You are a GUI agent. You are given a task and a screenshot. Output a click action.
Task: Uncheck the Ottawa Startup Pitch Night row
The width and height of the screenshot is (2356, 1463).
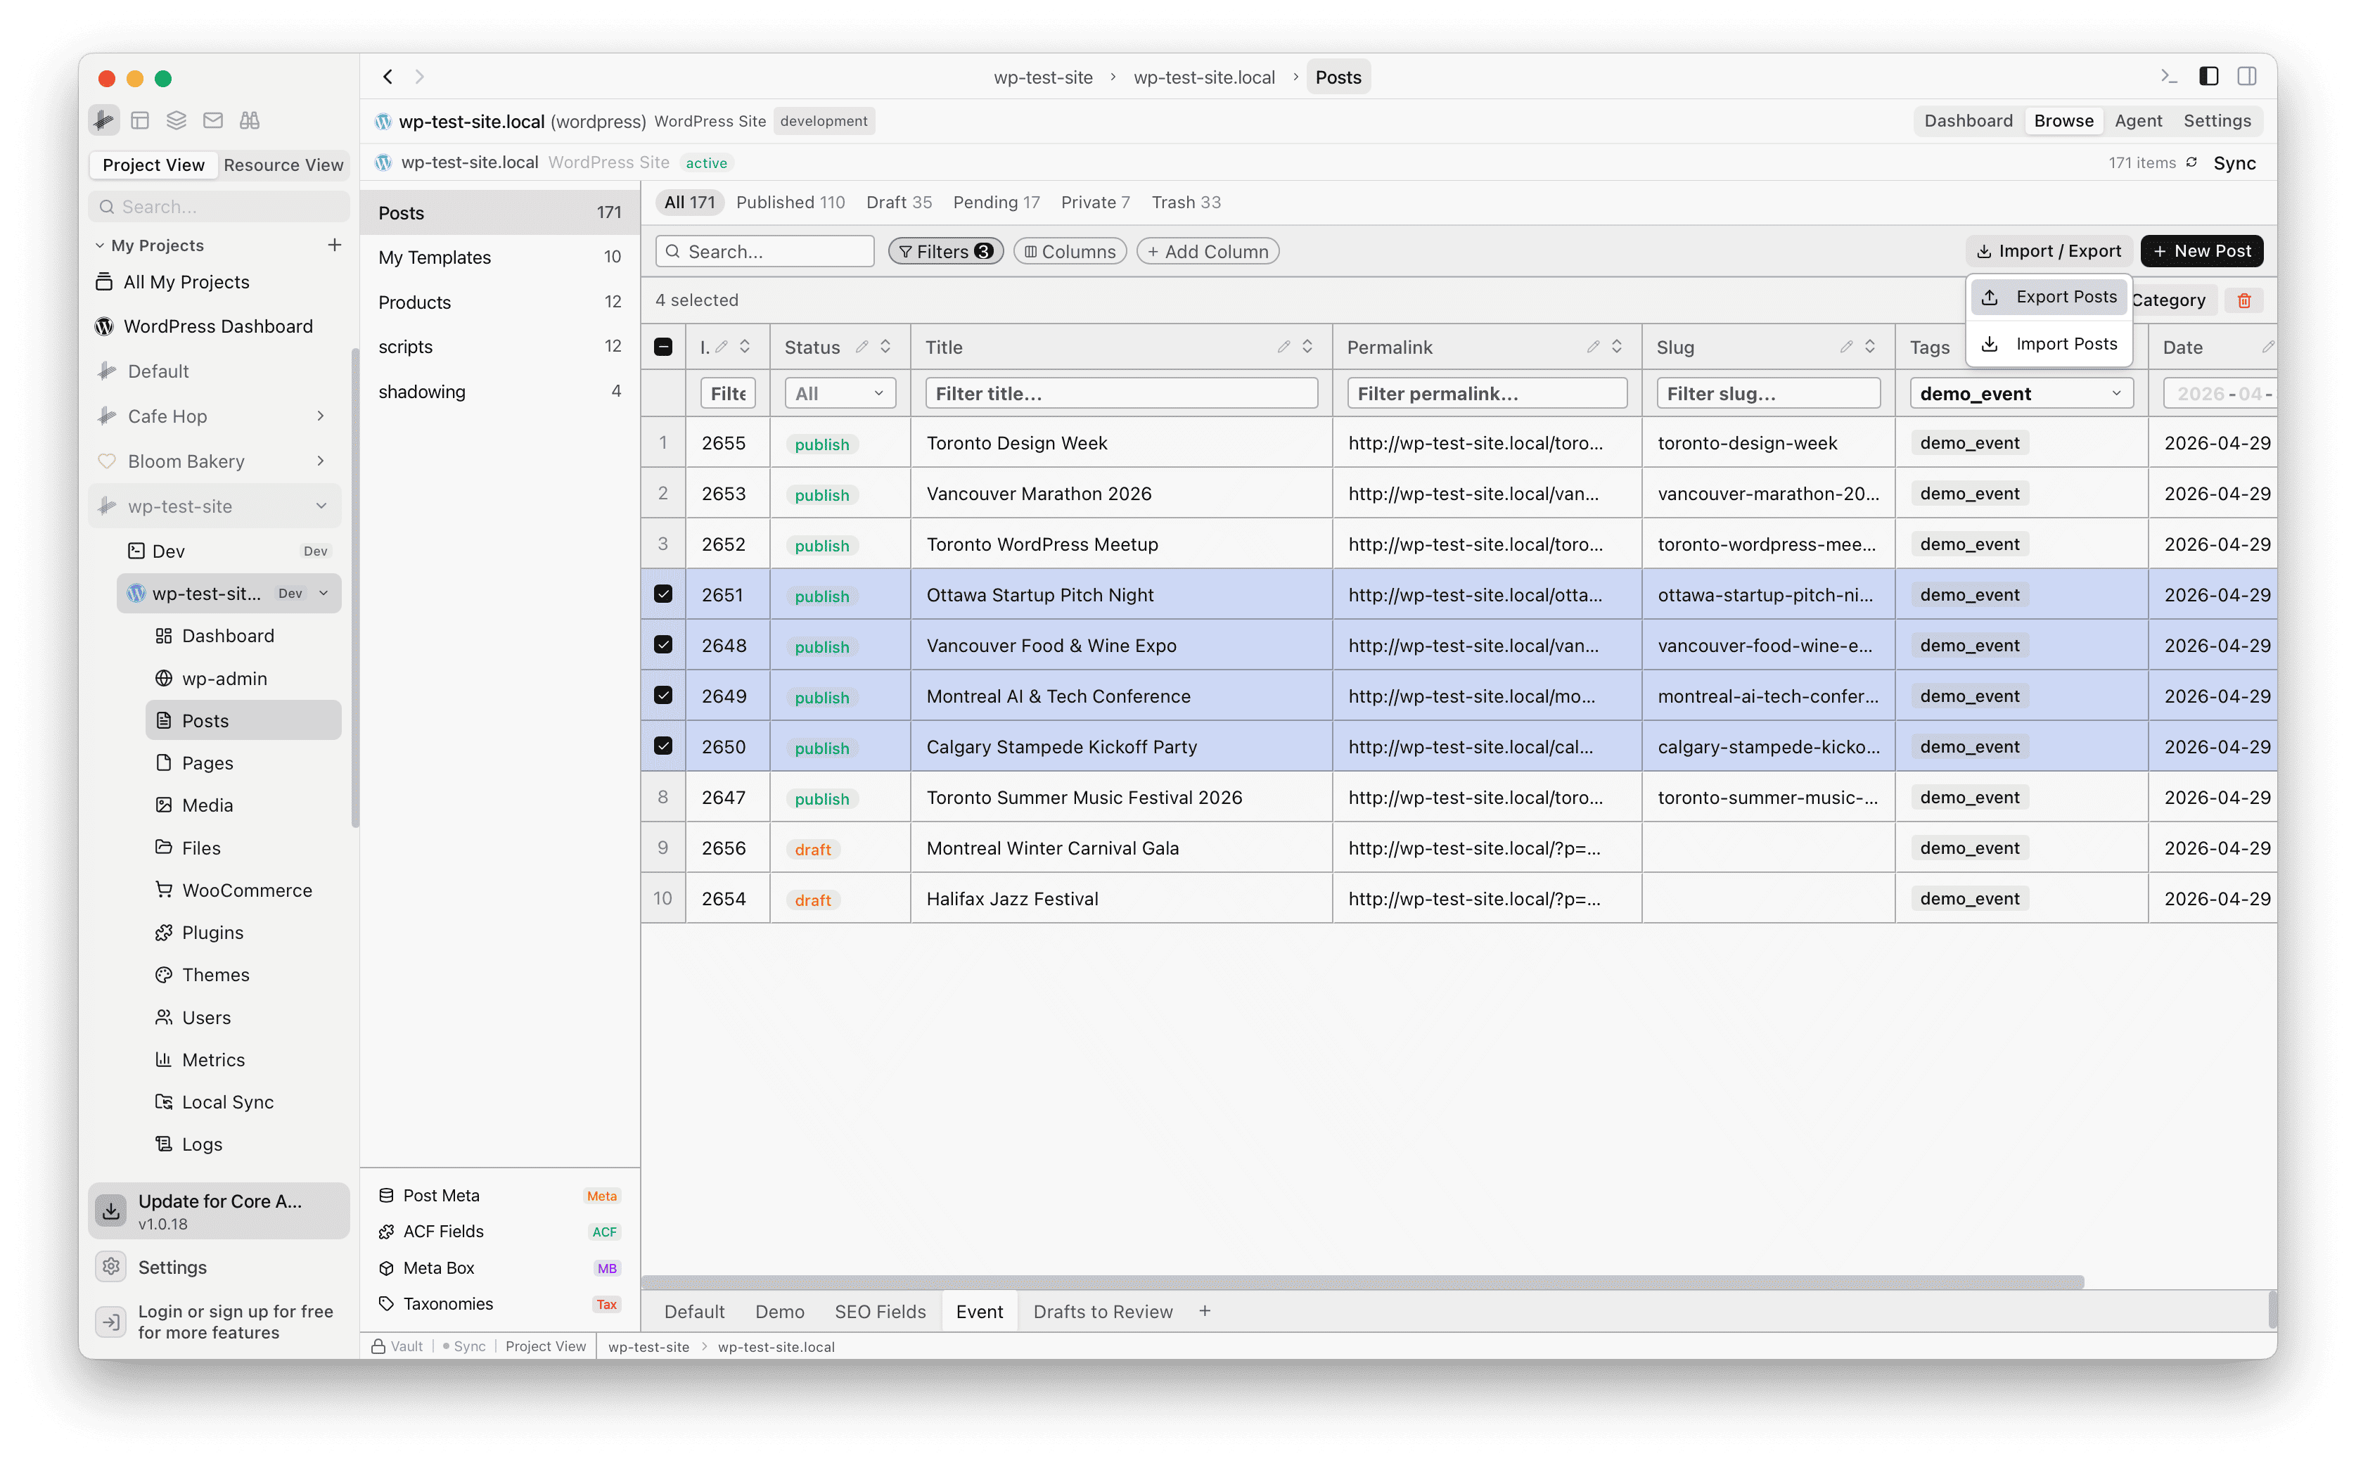tap(662, 594)
